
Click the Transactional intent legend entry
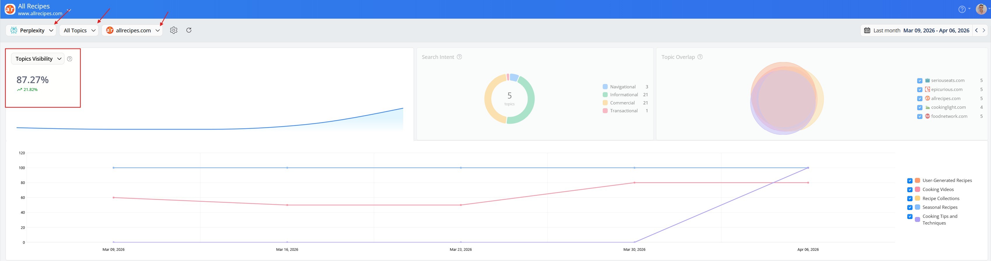(x=625, y=111)
